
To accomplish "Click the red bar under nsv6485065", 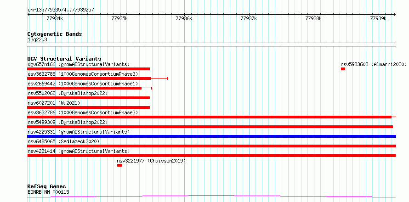I will (212, 146).
